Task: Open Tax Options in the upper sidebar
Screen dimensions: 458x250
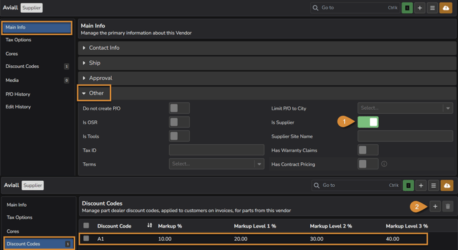Action: (x=19, y=40)
